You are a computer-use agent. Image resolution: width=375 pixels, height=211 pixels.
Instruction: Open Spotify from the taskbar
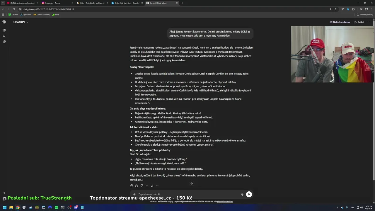coord(56,207)
